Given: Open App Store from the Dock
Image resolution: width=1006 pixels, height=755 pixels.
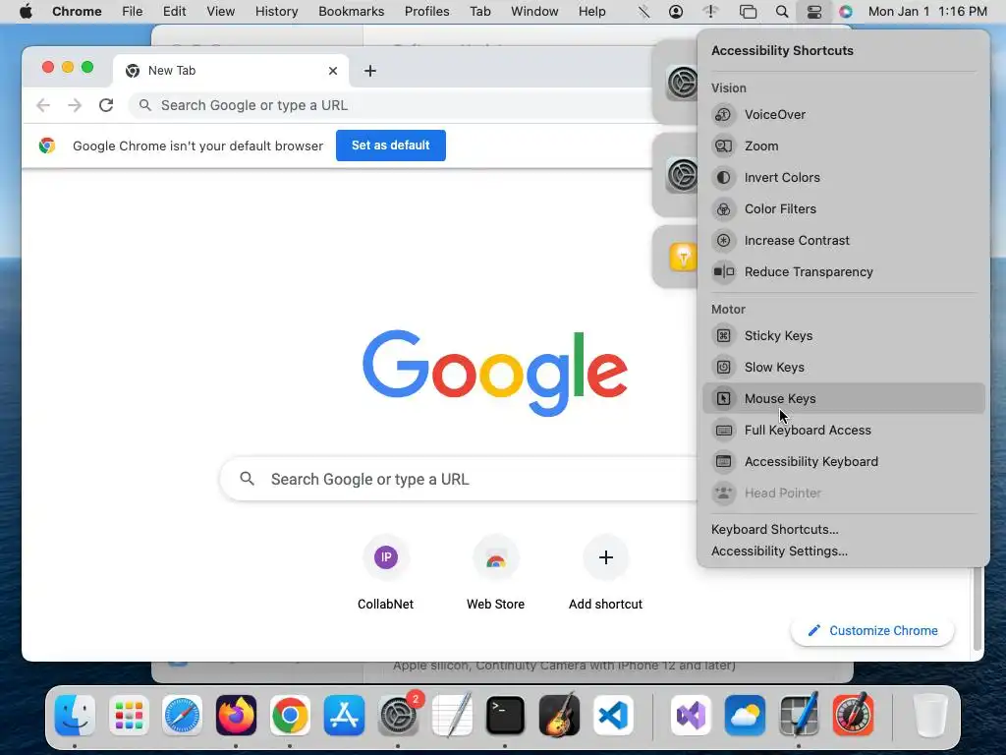Looking at the screenshot, I should (x=344, y=716).
